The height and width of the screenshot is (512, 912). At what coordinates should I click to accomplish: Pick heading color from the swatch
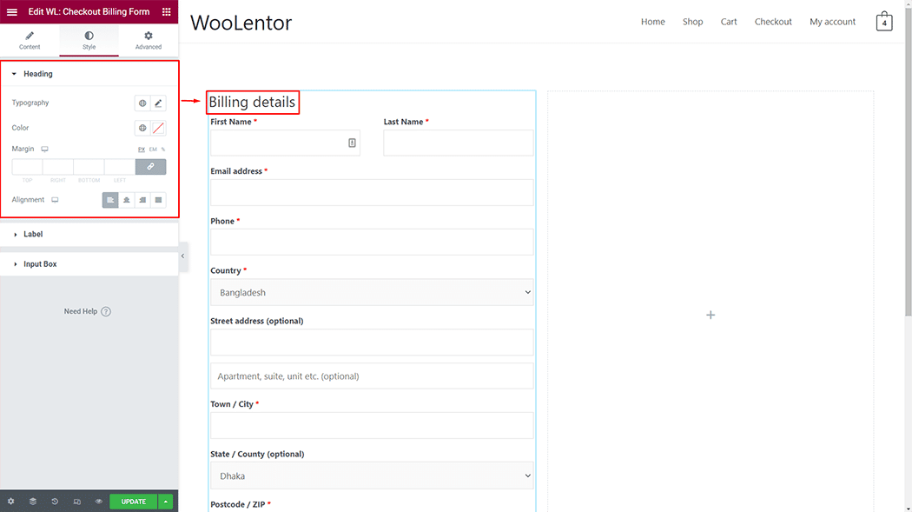click(158, 128)
